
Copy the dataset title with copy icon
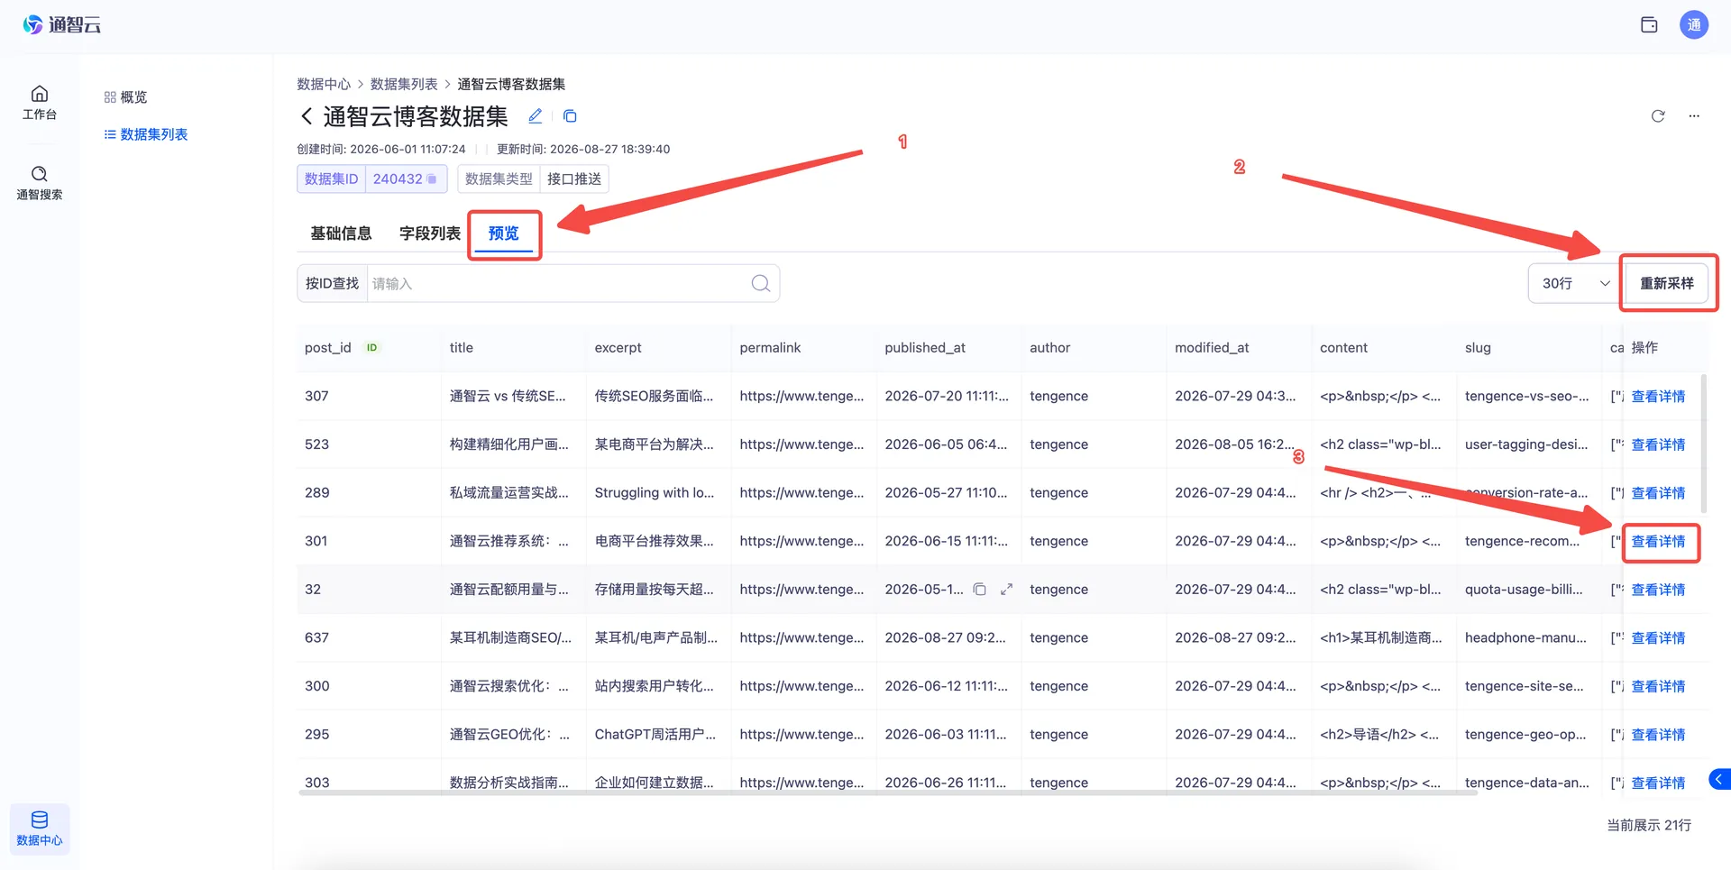click(570, 116)
